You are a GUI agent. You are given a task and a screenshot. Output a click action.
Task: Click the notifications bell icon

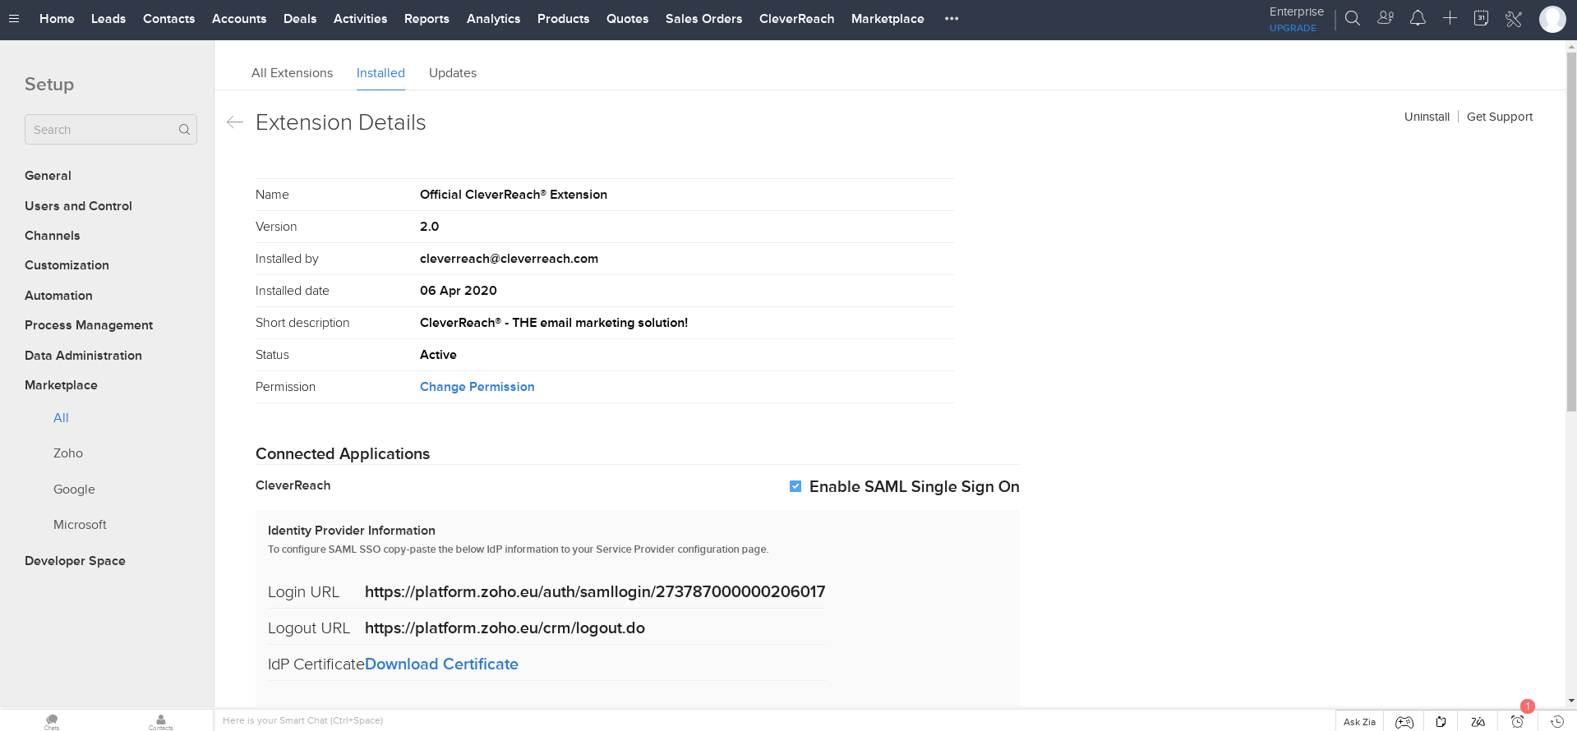tap(1418, 18)
